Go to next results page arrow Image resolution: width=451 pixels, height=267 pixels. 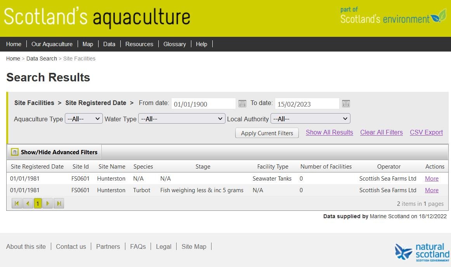coord(48,203)
